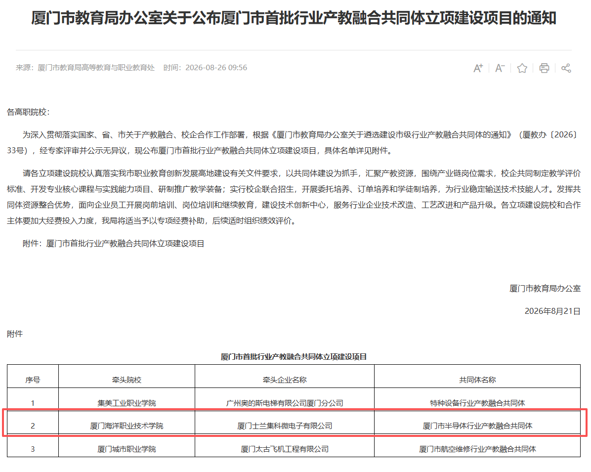This screenshot has height=472, width=591.
Task: Click source 厦门市教育局高等教育与职业教育处
Action: tap(96, 68)
